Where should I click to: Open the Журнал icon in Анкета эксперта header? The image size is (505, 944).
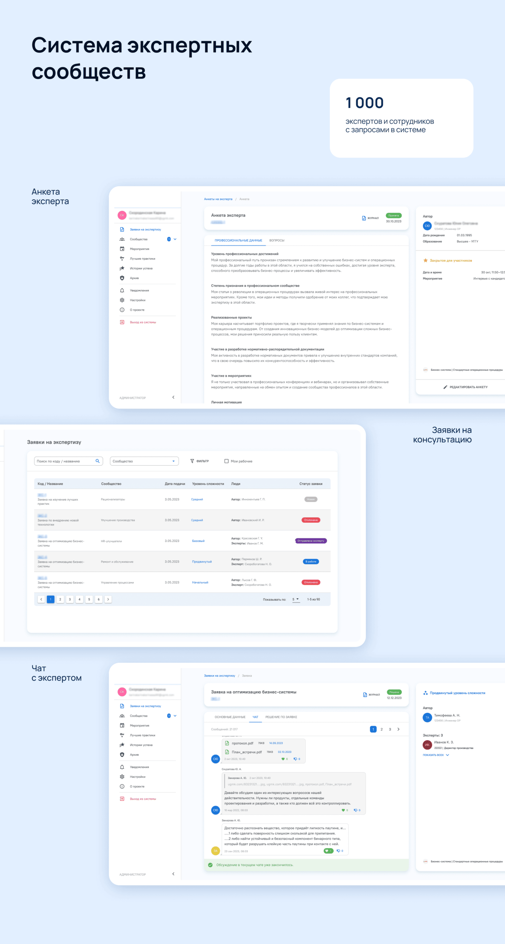coord(364,218)
